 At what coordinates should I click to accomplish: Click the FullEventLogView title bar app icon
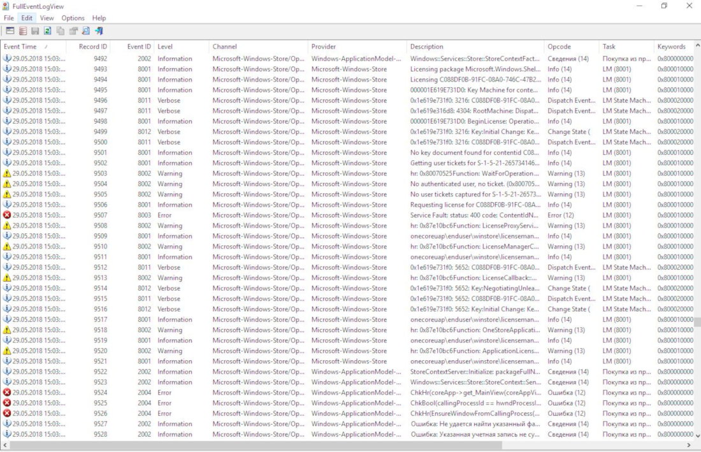(x=6, y=6)
